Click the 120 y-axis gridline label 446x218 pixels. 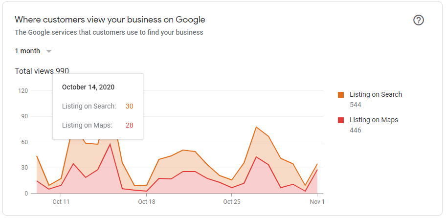23,91
